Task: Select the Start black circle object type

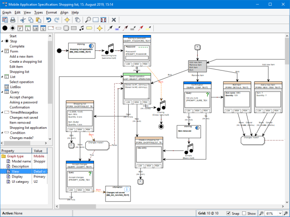Action: [x=5, y=28]
